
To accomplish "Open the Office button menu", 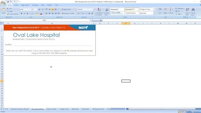I will (3, 3).
